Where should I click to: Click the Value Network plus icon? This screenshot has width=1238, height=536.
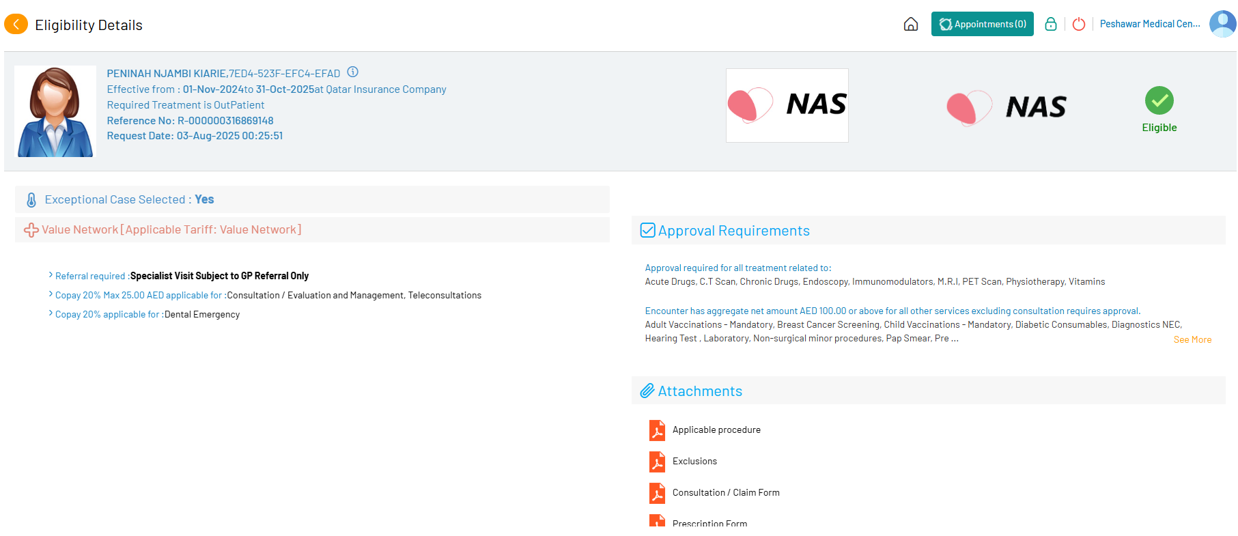pos(31,230)
